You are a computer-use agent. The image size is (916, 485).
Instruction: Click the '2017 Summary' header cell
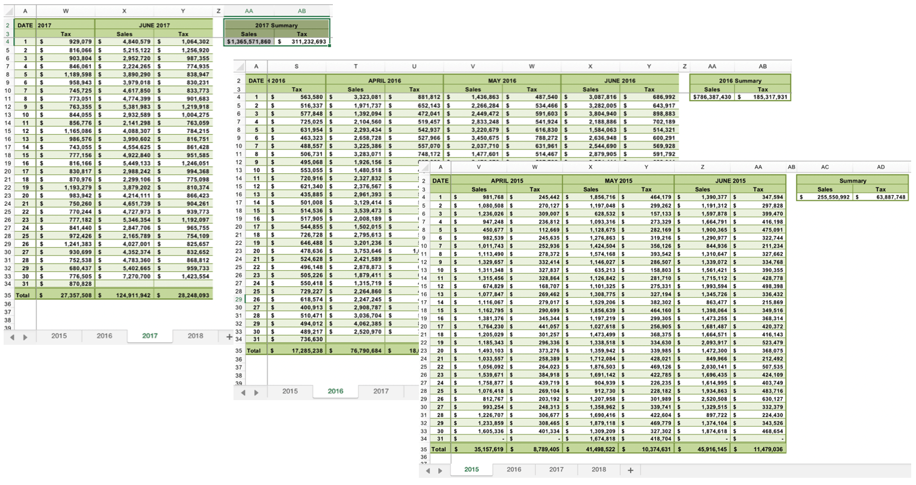276,25
